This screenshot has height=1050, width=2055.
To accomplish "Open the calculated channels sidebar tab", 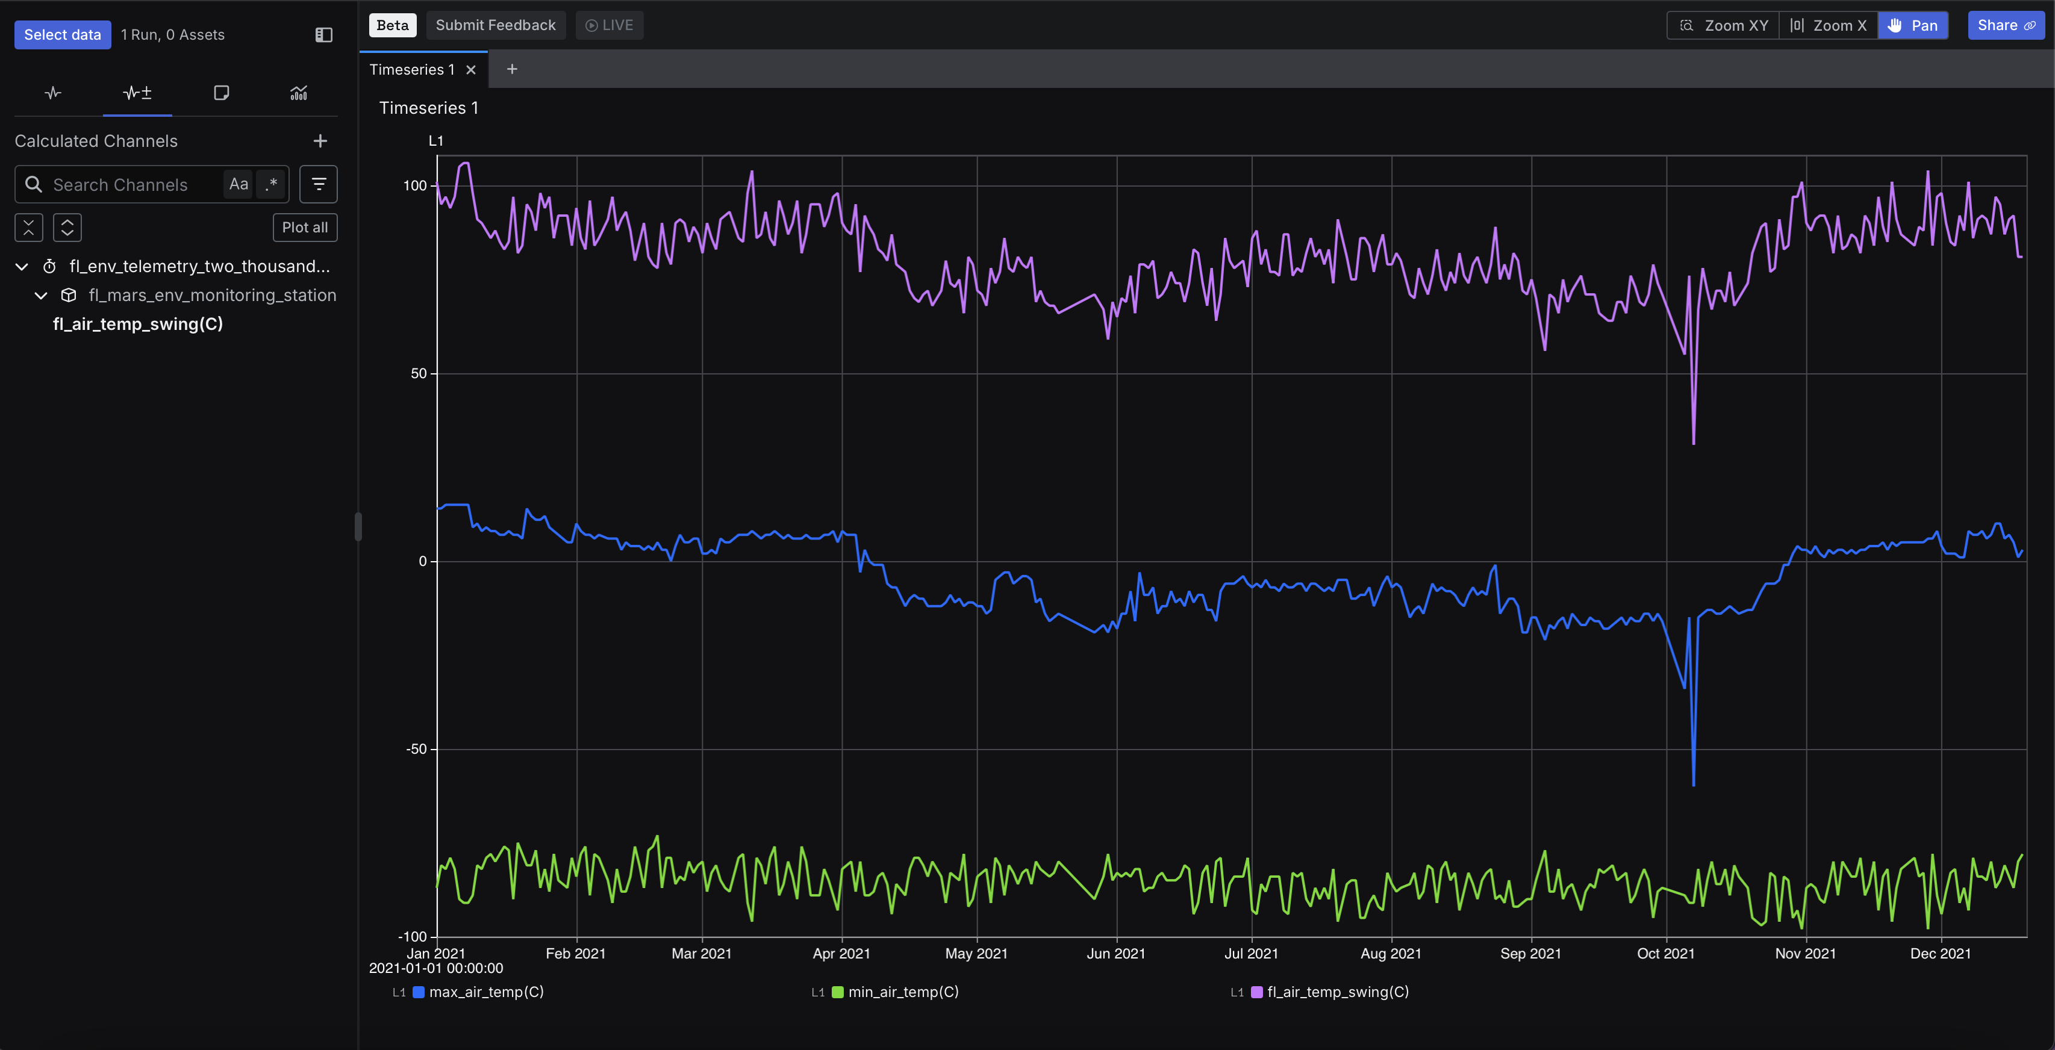I will (x=137, y=93).
